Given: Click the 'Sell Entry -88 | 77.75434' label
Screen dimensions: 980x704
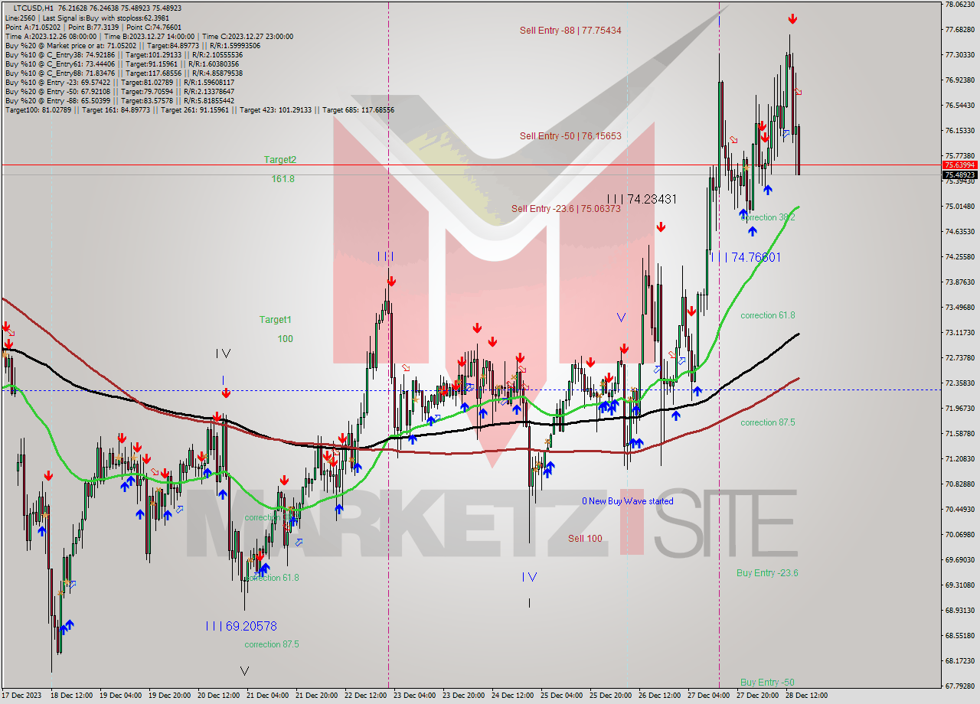Looking at the screenshot, I should click(x=570, y=31).
